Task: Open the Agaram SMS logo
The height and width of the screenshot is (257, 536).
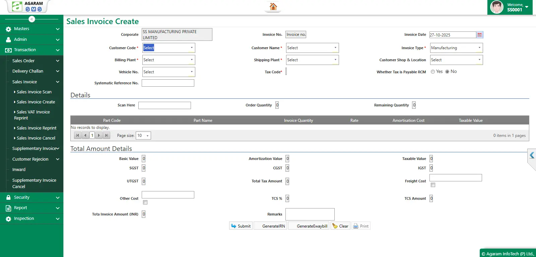Action: 28,6
